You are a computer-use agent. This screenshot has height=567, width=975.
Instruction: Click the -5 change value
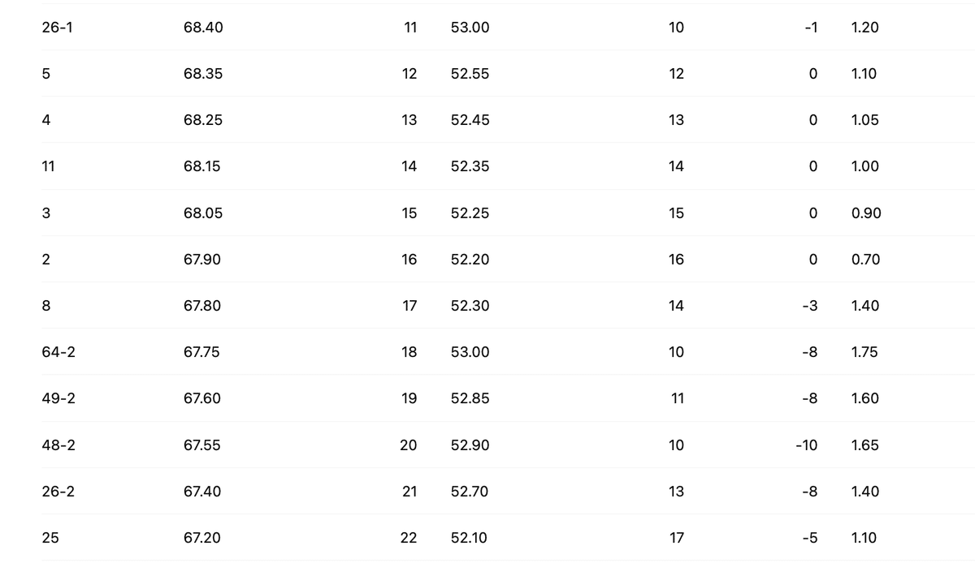click(809, 538)
